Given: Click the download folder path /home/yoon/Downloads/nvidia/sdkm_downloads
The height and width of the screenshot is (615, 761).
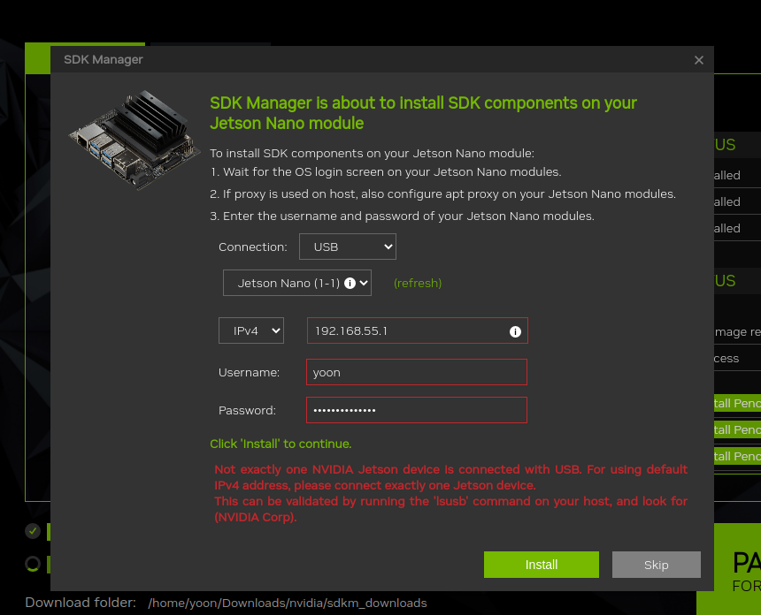Looking at the screenshot, I should pyautogui.click(x=288, y=603).
